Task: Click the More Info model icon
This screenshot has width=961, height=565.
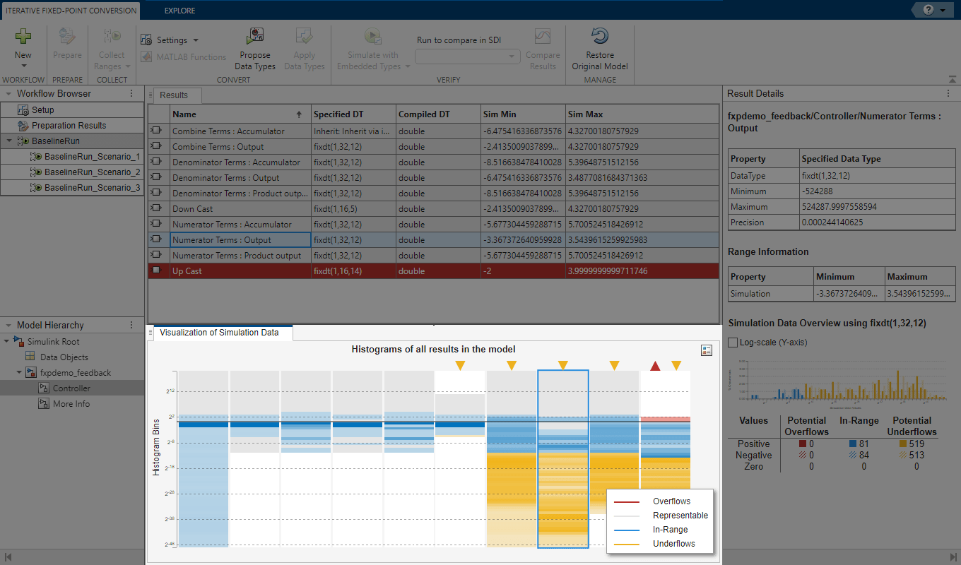Action: coord(43,404)
